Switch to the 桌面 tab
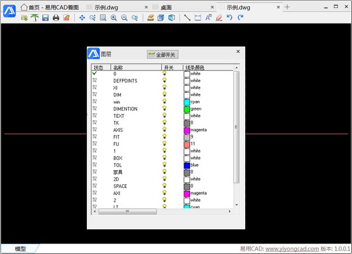The image size is (352, 254). [166, 7]
